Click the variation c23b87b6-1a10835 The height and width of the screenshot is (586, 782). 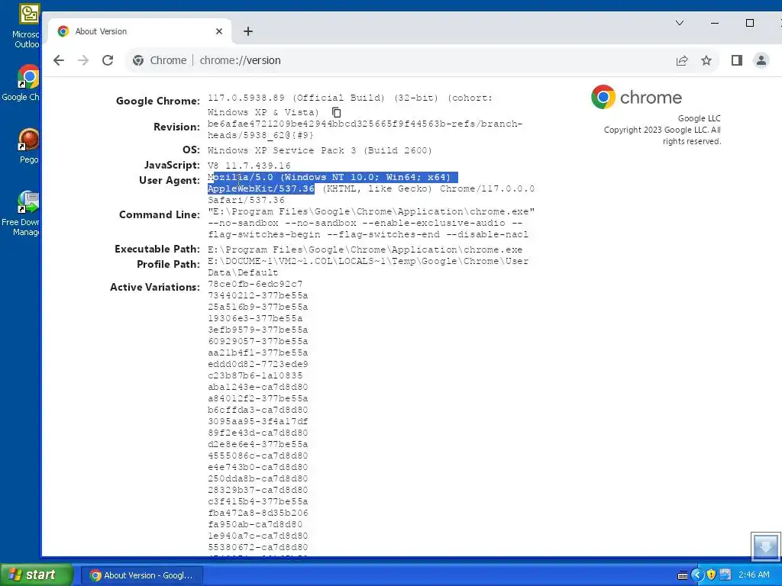point(255,375)
